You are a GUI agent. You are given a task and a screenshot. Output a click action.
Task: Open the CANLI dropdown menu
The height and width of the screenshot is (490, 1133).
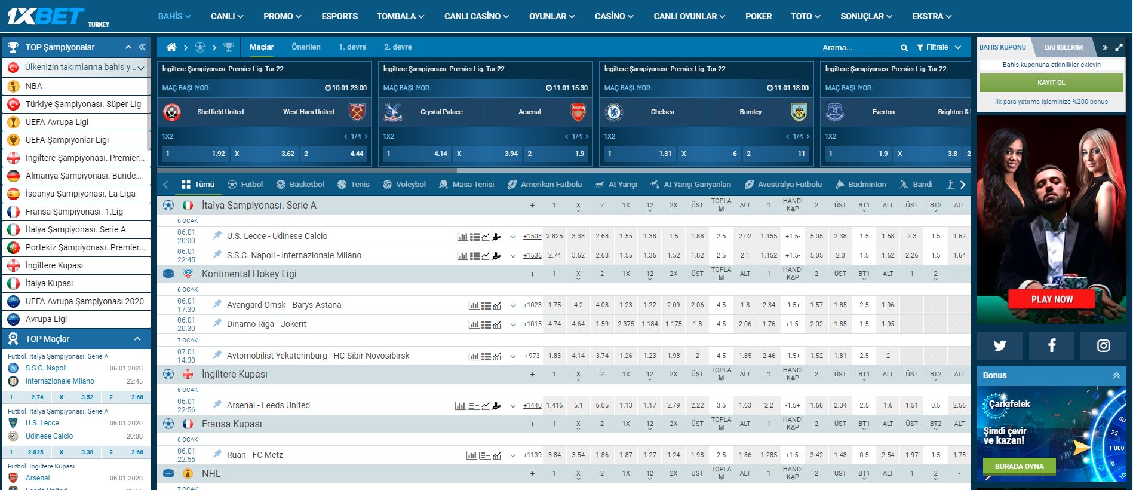(227, 16)
